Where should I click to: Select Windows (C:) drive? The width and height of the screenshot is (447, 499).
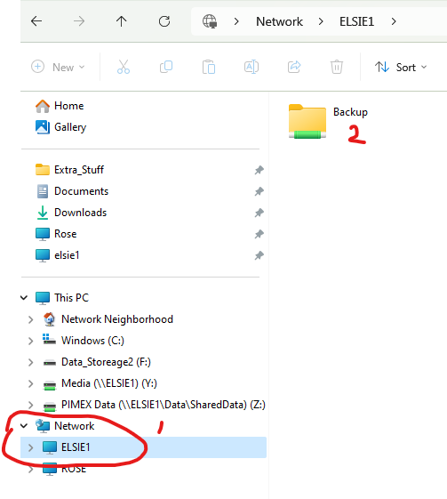[x=84, y=341]
